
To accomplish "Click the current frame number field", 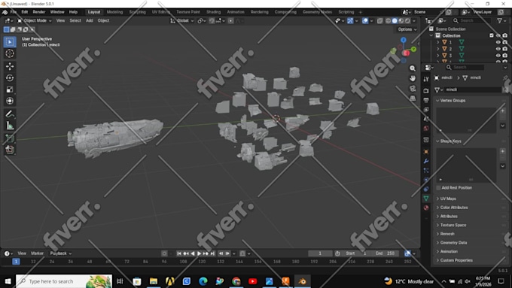I will tap(320, 253).
